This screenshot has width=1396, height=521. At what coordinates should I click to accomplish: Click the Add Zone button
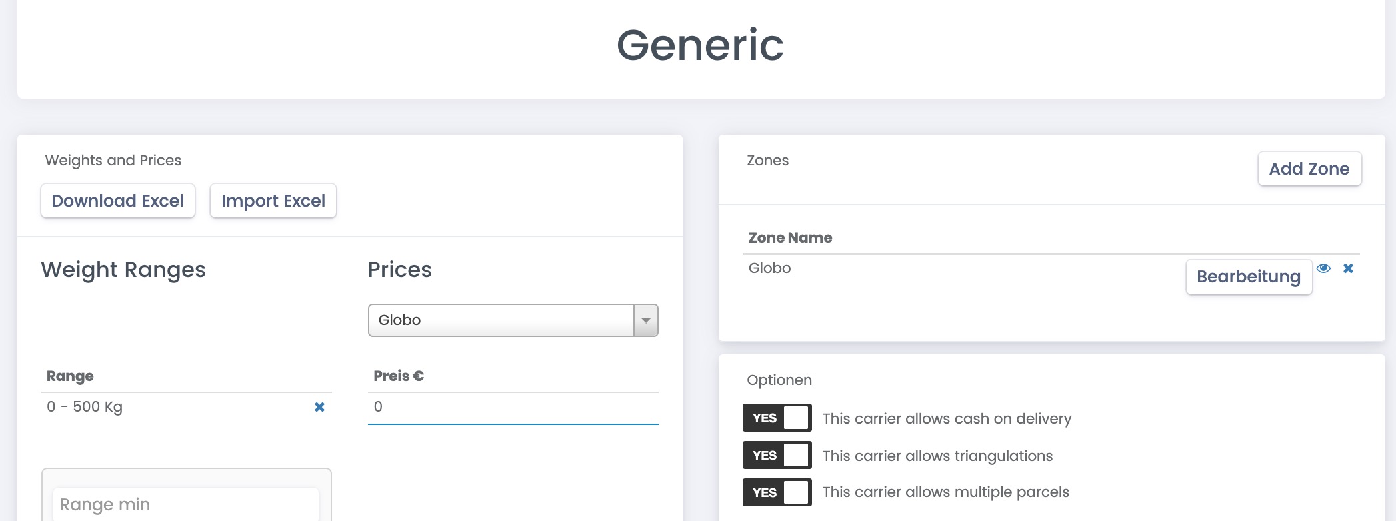(1309, 169)
